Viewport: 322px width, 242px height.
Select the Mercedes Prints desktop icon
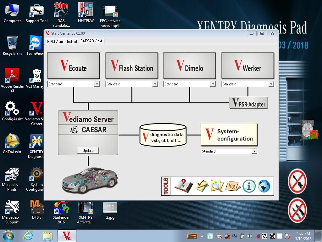(x=12, y=179)
